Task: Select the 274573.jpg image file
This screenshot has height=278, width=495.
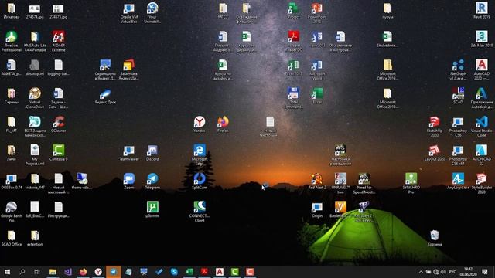Action: [59, 11]
